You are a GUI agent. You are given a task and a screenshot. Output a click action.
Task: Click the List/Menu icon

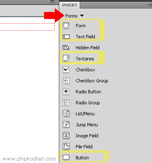[x=66, y=114]
